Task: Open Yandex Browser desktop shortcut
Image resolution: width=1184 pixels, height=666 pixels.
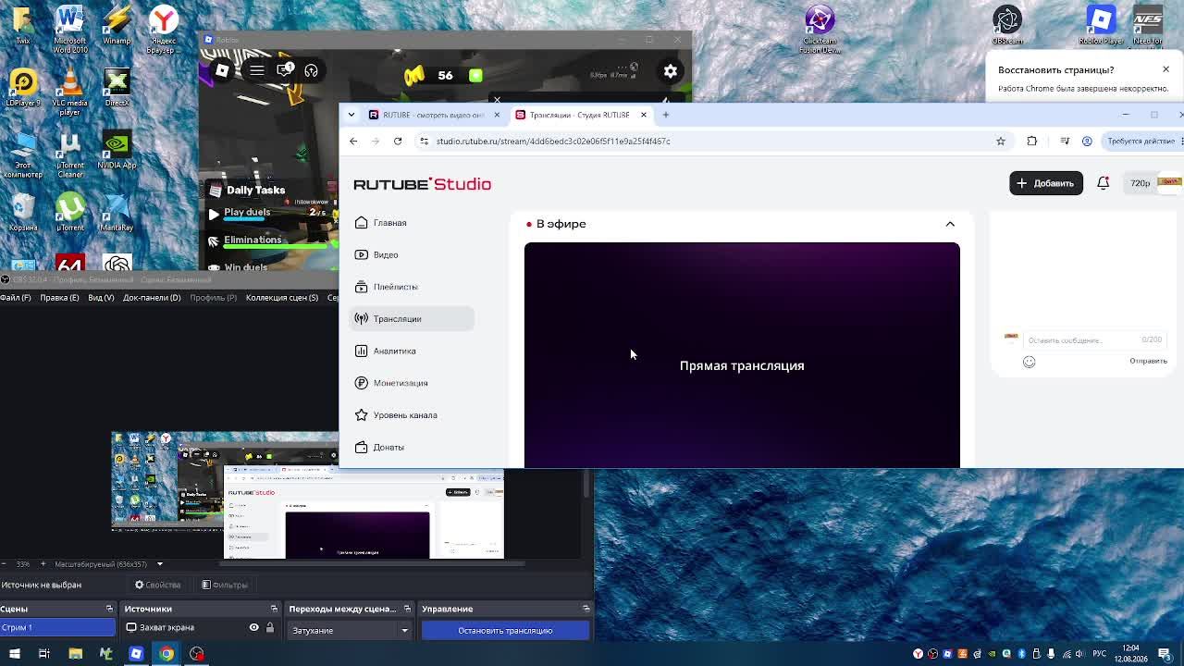Action: [164, 30]
